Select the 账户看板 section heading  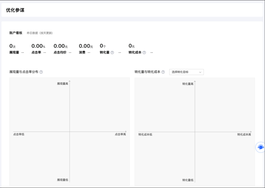coord(16,33)
